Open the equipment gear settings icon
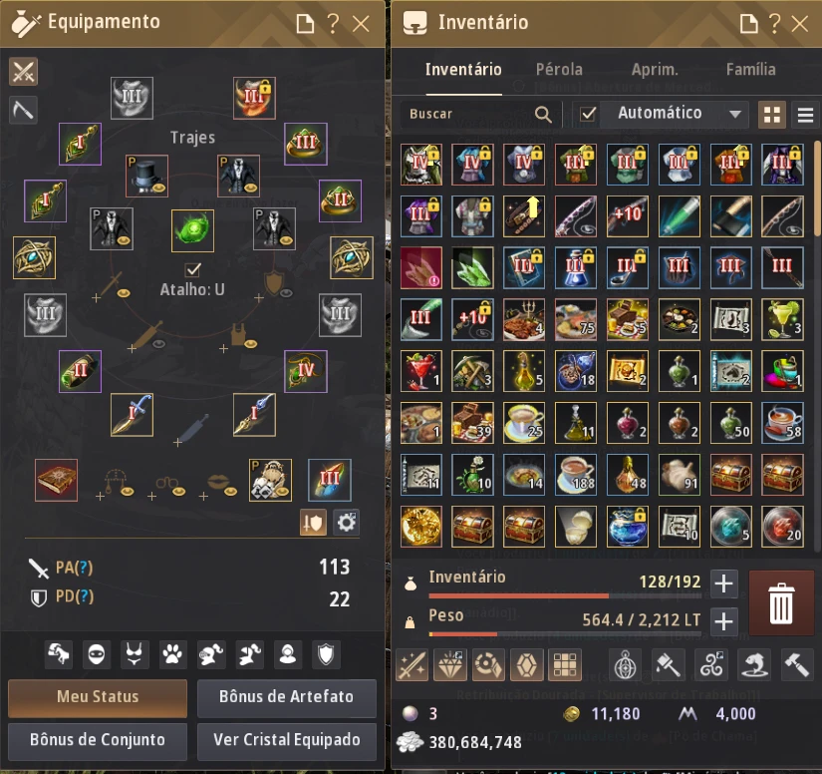Viewport: 822px width, 774px height. click(346, 522)
